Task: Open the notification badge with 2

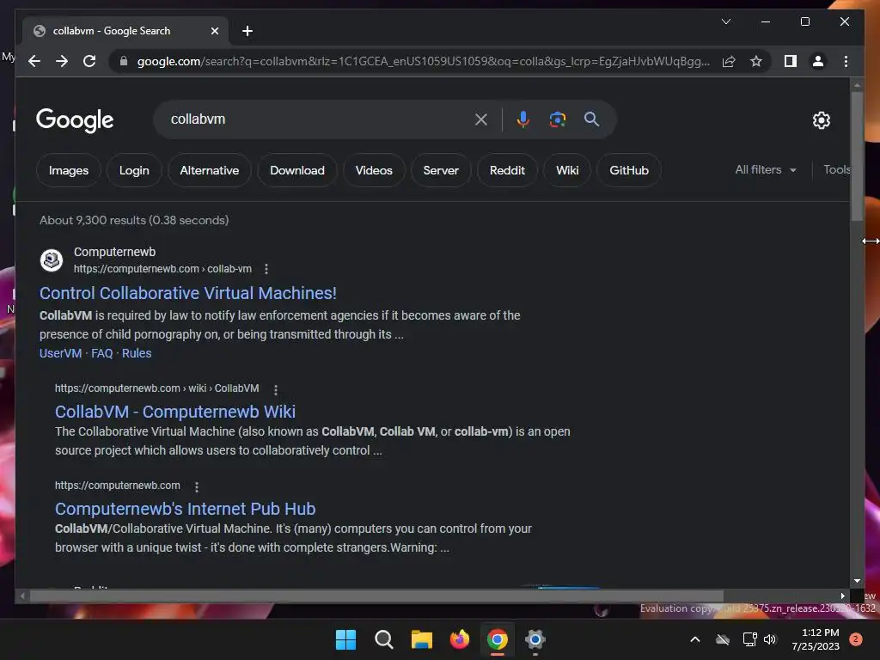Action: click(x=856, y=639)
